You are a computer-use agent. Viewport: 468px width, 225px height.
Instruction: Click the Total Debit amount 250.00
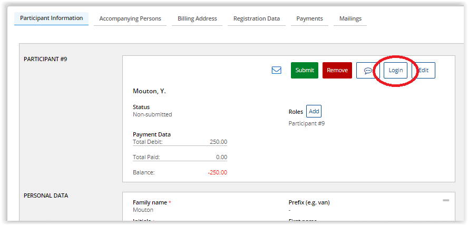(218, 142)
